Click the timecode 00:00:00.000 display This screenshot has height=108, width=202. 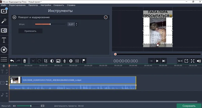[125, 61]
